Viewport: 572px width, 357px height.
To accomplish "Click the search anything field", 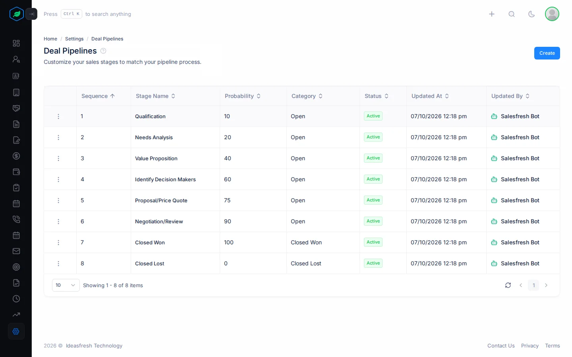I will pyautogui.click(x=87, y=14).
